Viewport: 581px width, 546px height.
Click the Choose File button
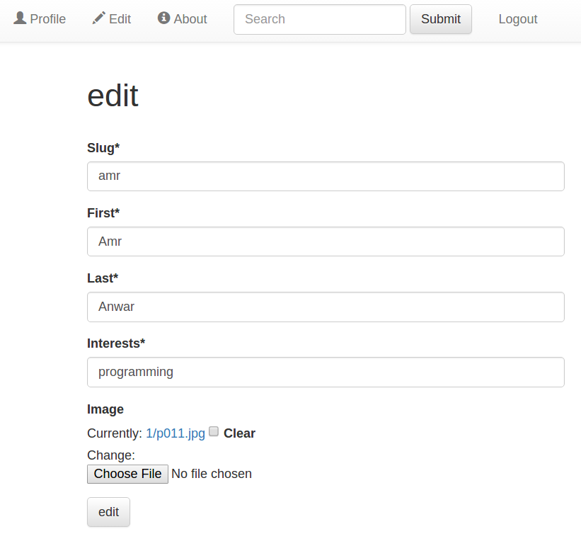point(127,474)
